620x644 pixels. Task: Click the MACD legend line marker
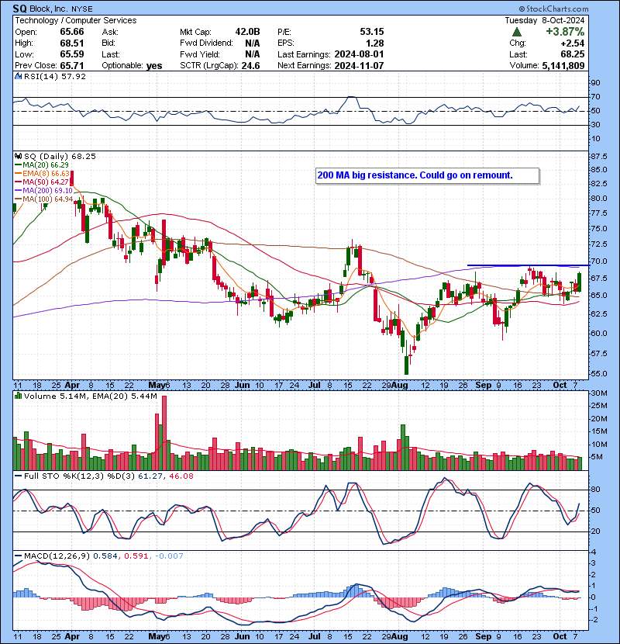click(x=18, y=556)
